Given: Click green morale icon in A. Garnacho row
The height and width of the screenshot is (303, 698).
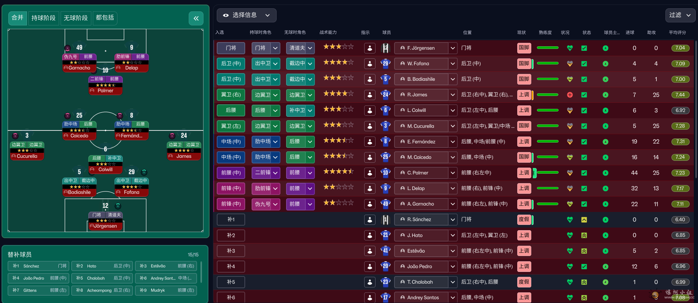Looking at the screenshot, I should tap(605, 204).
